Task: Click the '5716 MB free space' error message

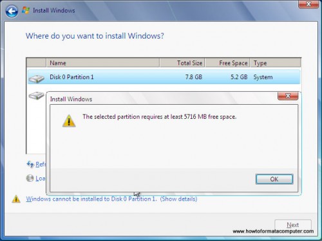Action: pos(160,117)
